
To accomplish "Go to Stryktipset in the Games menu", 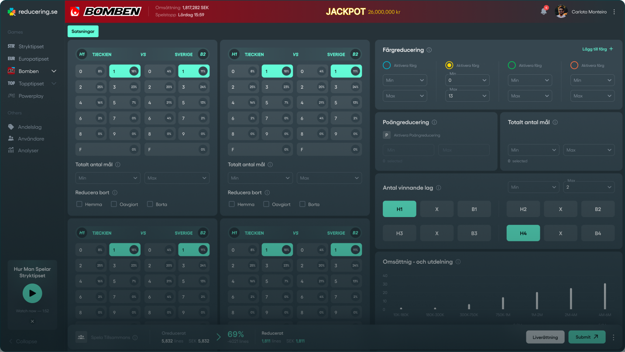I will 31,46.
